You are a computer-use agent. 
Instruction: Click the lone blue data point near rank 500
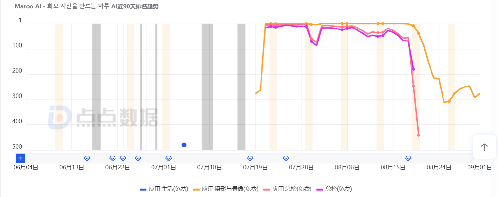(x=184, y=145)
